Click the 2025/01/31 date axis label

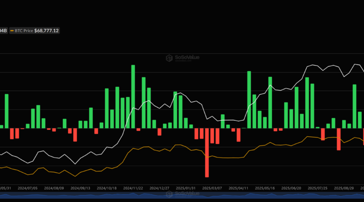pyautogui.click(x=186, y=187)
